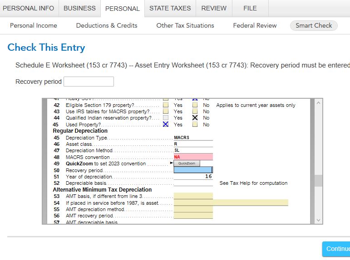This screenshot has height=260, width=350.
Task: Toggle No for Qualified Indian reservation property
Action: point(195,118)
